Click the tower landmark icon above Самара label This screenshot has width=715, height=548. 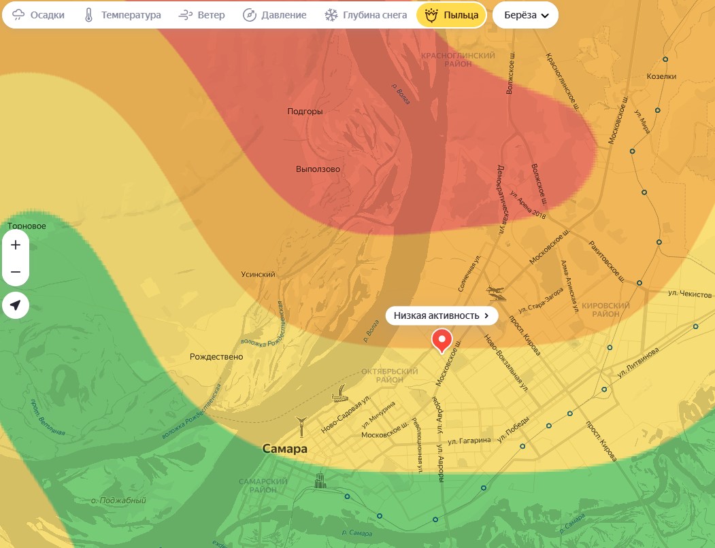[x=302, y=426]
